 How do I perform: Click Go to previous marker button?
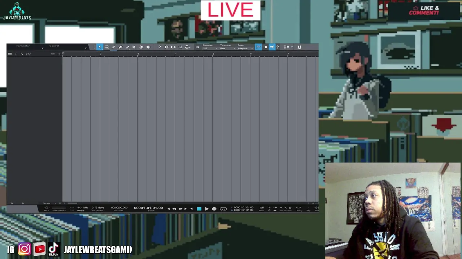coord(168,209)
